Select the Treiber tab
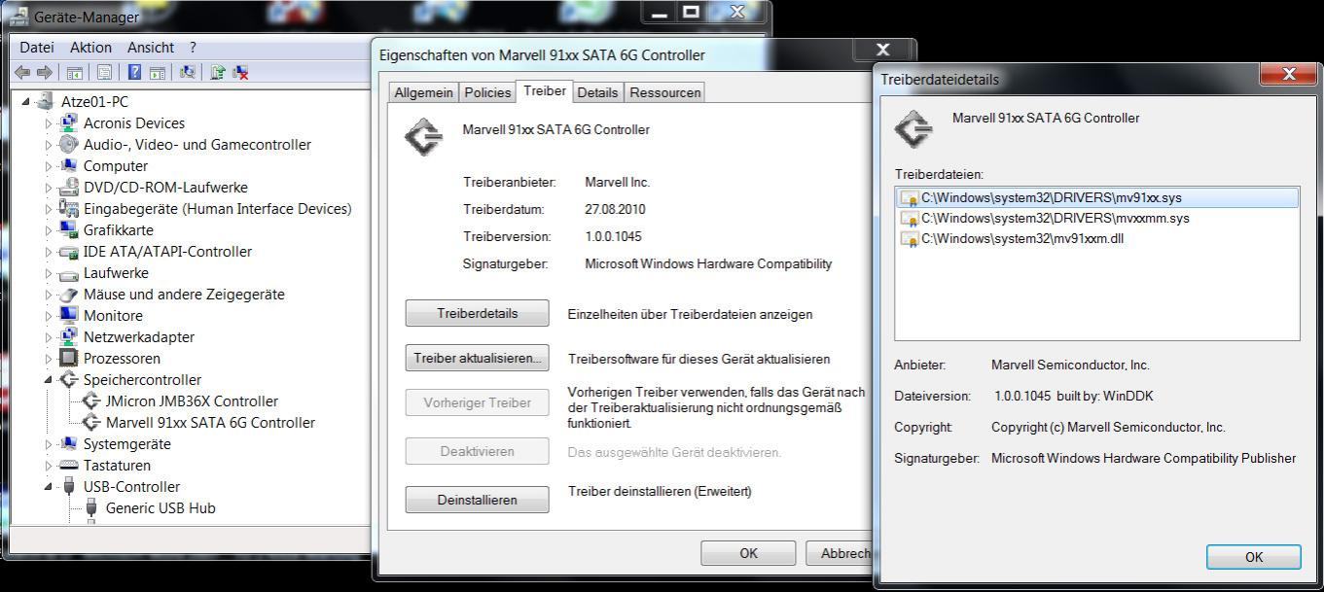 [544, 90]
